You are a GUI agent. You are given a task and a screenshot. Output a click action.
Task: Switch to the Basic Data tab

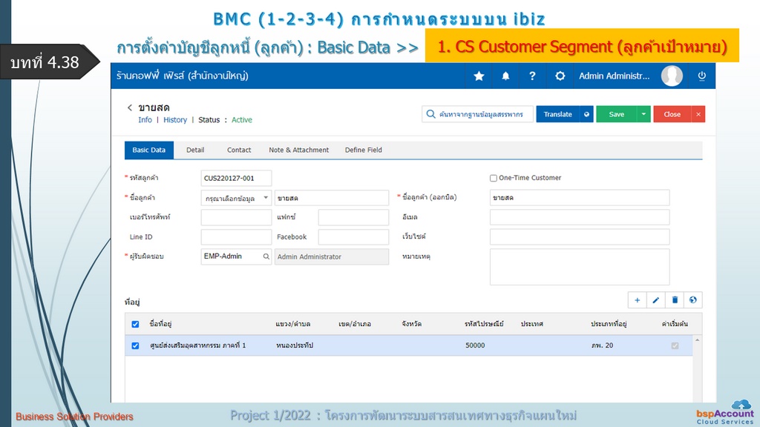tap(148, 150)
